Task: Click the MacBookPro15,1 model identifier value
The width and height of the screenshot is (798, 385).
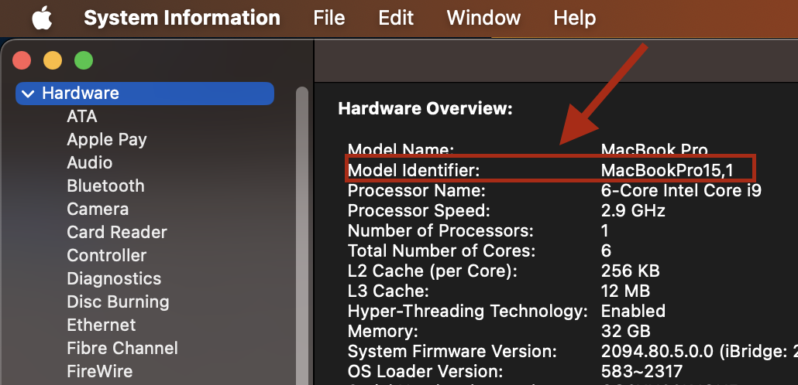Action: (x=667, y=171)
